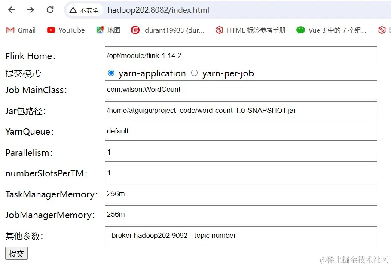This screenshot has height=267, width=391.
Task: Click the icon beside HTML 标签参考手册
Action: click(220, 30)
